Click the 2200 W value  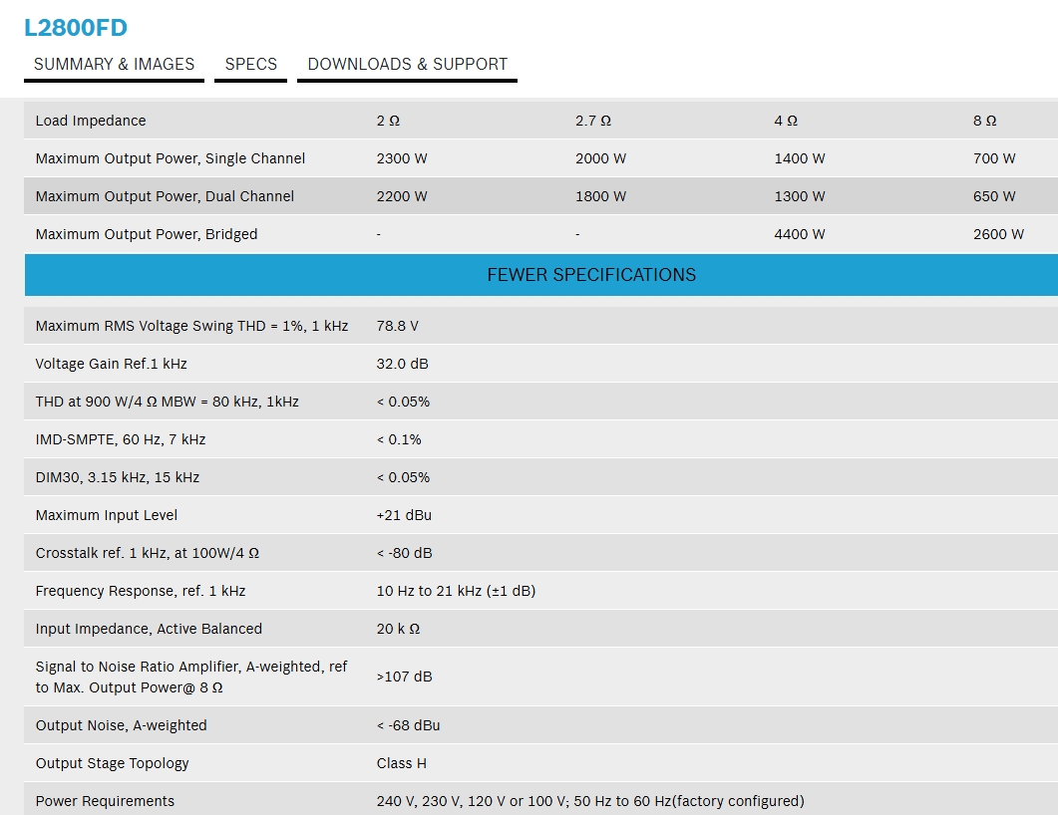coord(402,196)
